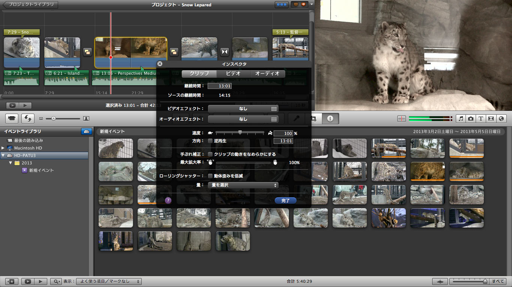This screenshot has height=287, width=512.
Task: Swap events and projects panes icon
Action: 28,118
